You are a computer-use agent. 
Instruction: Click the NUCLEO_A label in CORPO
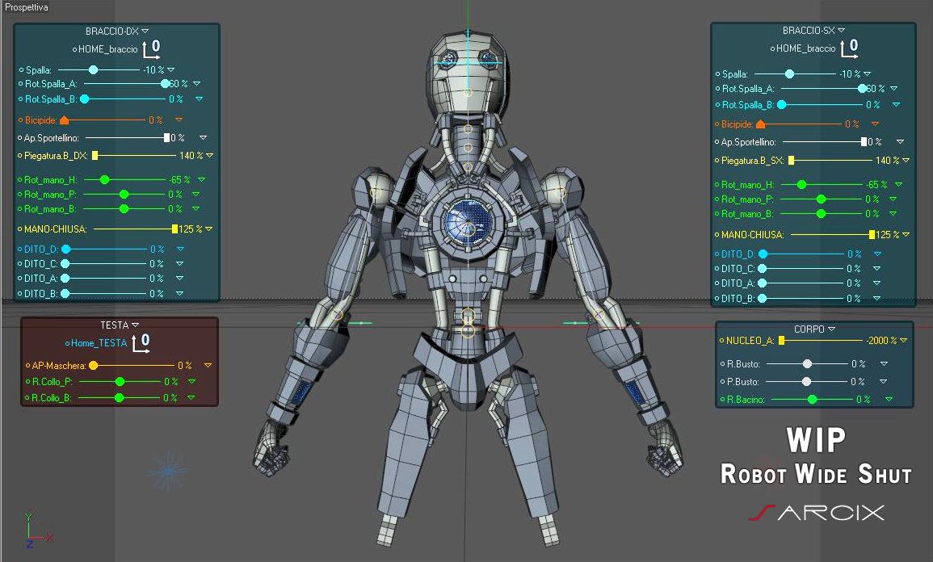(750, 341)
